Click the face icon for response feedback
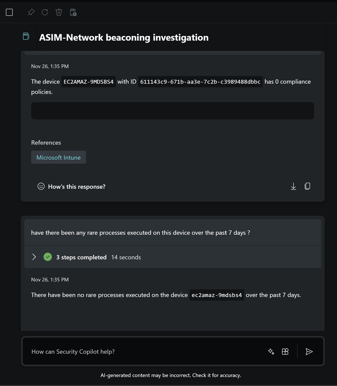The image size is (337, 386). click(x=41, y=186)
